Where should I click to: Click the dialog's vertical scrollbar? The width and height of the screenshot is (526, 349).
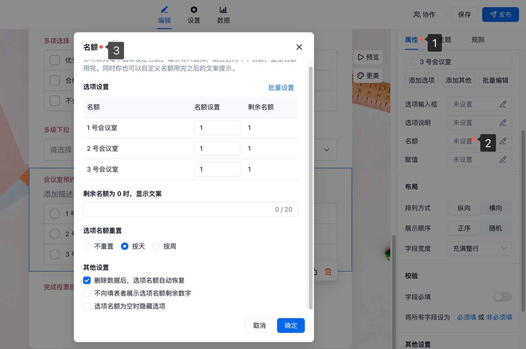click(311, 188)
